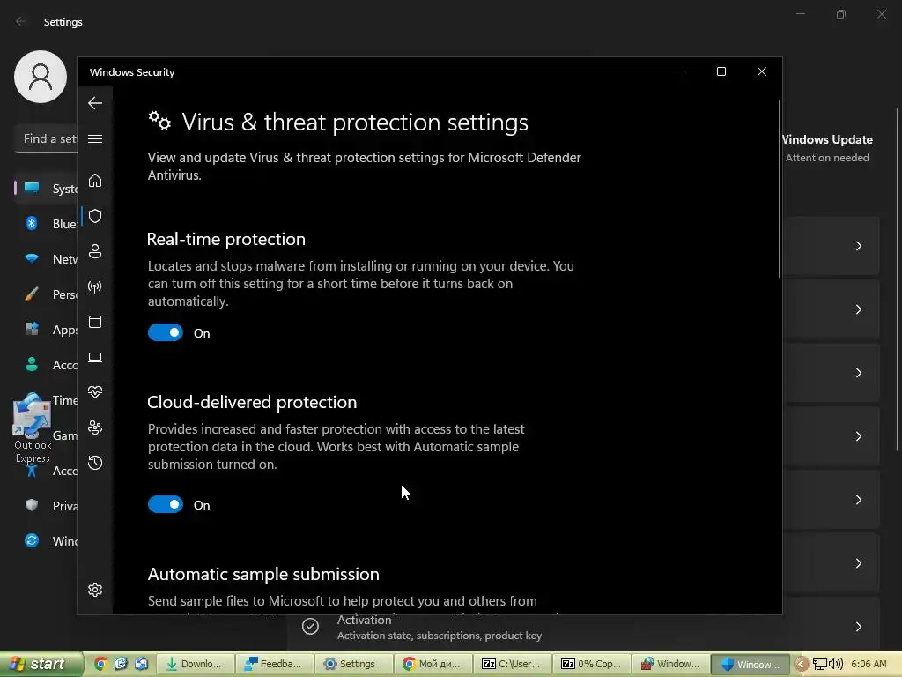Switch to 7-Zip C:\User taskbar button
The width and height of the screenshot is (902, 677).
coord(512,665)
